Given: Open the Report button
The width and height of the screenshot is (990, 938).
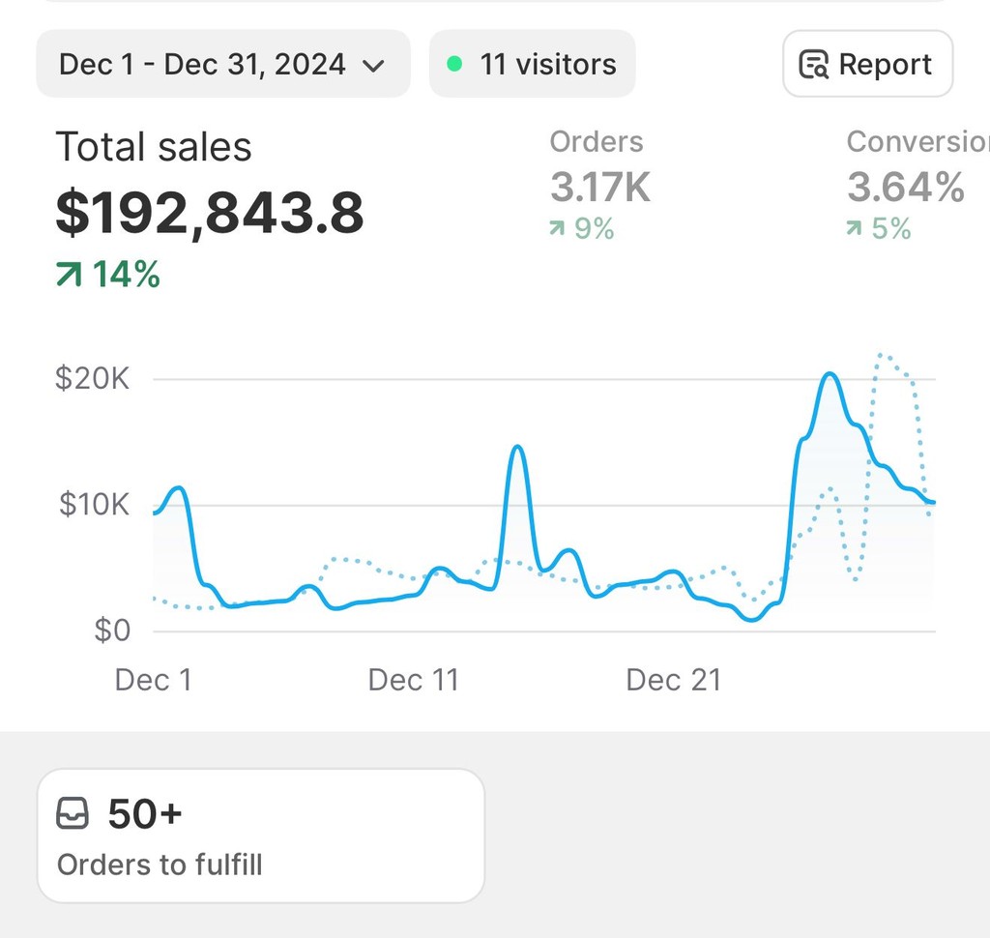Looking at the screenshot, I should (867, 64).
